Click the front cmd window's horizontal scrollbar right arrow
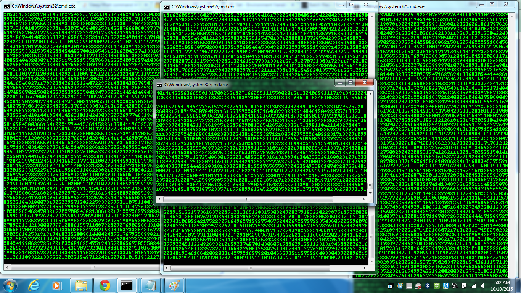The height and width of the screenshot is (293, 521). (364, 199)
